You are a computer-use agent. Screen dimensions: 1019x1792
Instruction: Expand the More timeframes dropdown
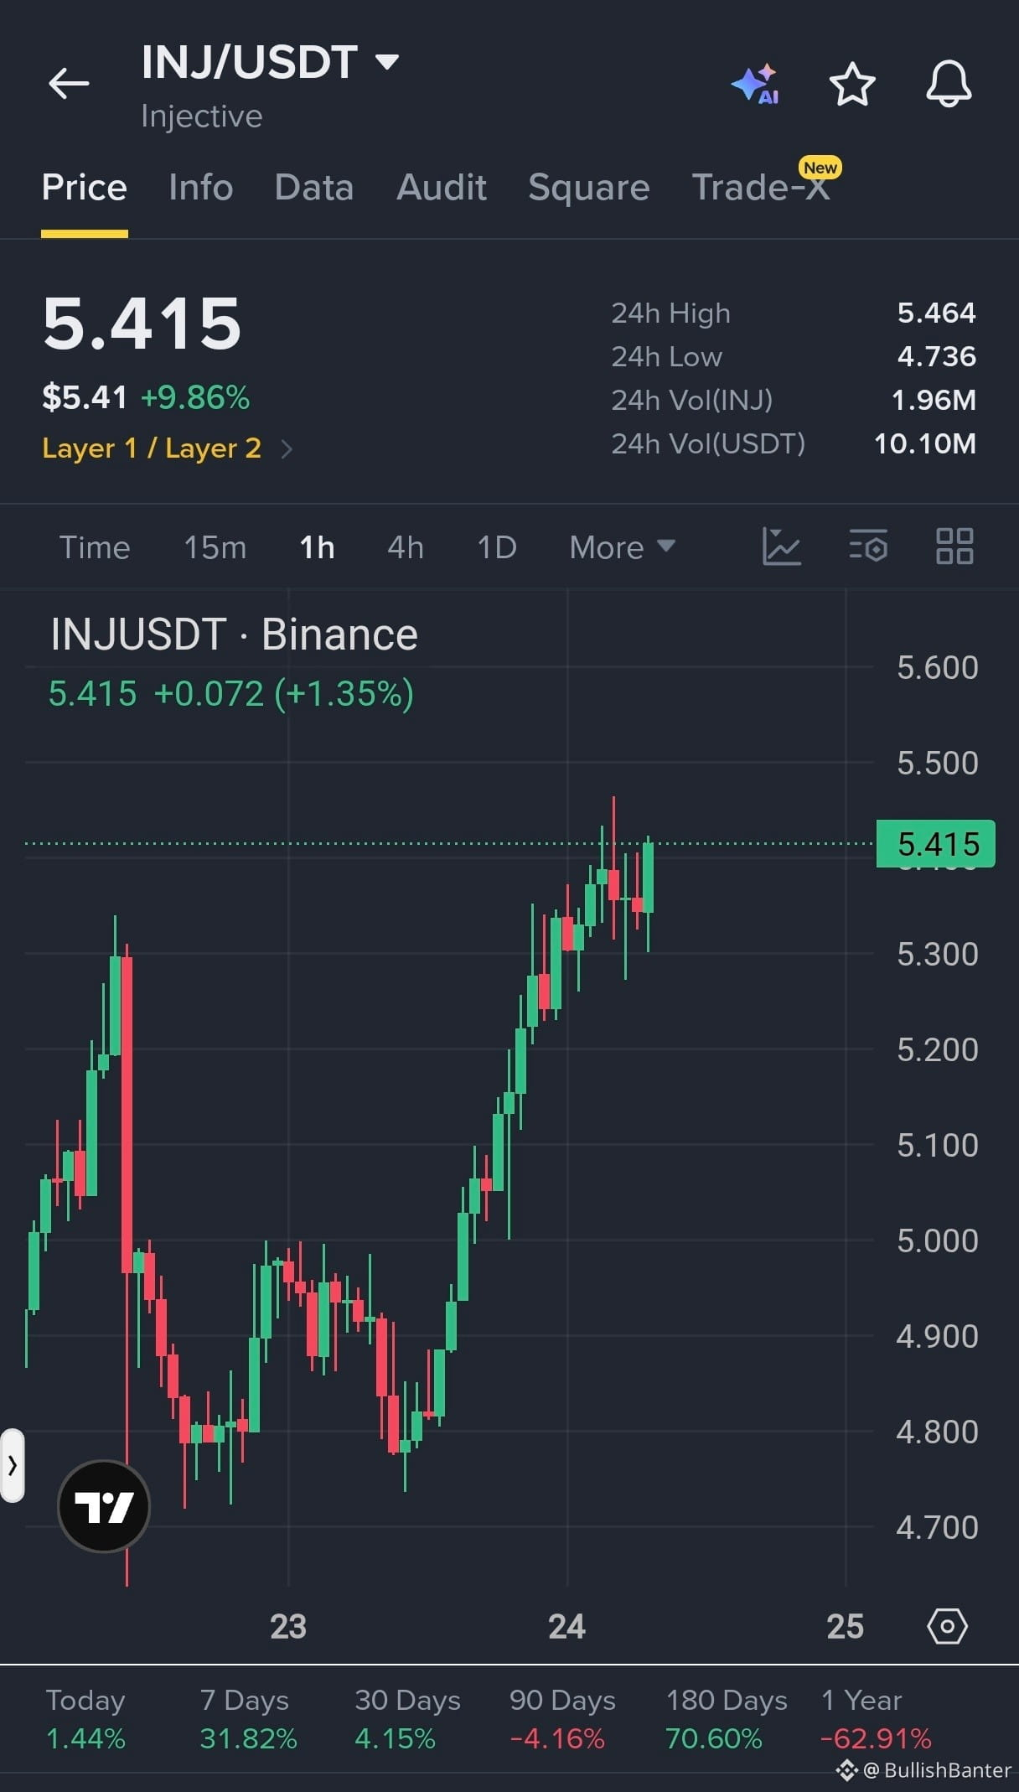point(623,547)
